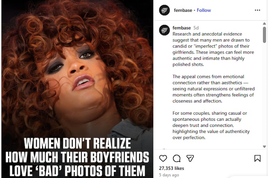Click the 'Women don't realize' image caption text
This screenshot has width=268, height=178.
point(77,157)
